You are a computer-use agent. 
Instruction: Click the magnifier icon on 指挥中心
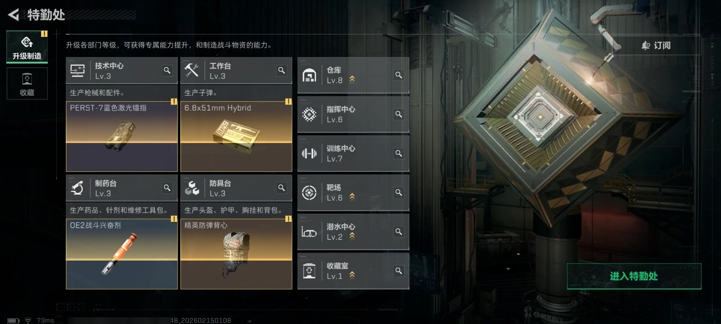pyautogui.click(x=399, y=114)
